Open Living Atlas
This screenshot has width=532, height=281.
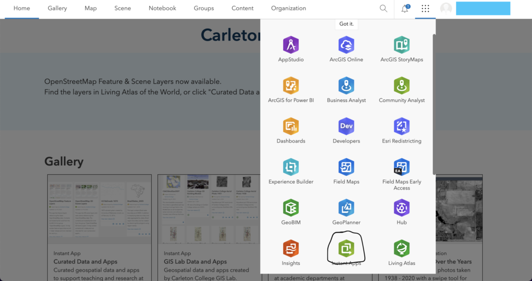[x=402, y=253]
